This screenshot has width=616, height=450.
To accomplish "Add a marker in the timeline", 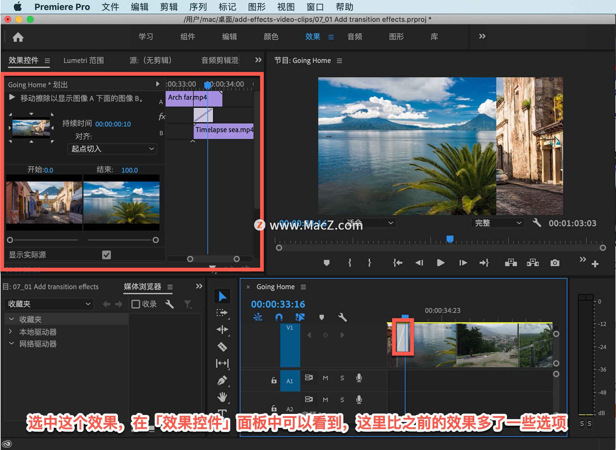I will 321,317.
